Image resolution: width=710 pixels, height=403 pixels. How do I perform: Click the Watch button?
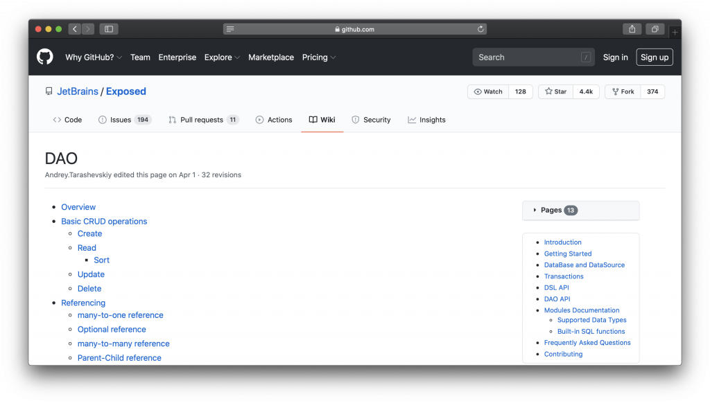(x=488, y=91)
